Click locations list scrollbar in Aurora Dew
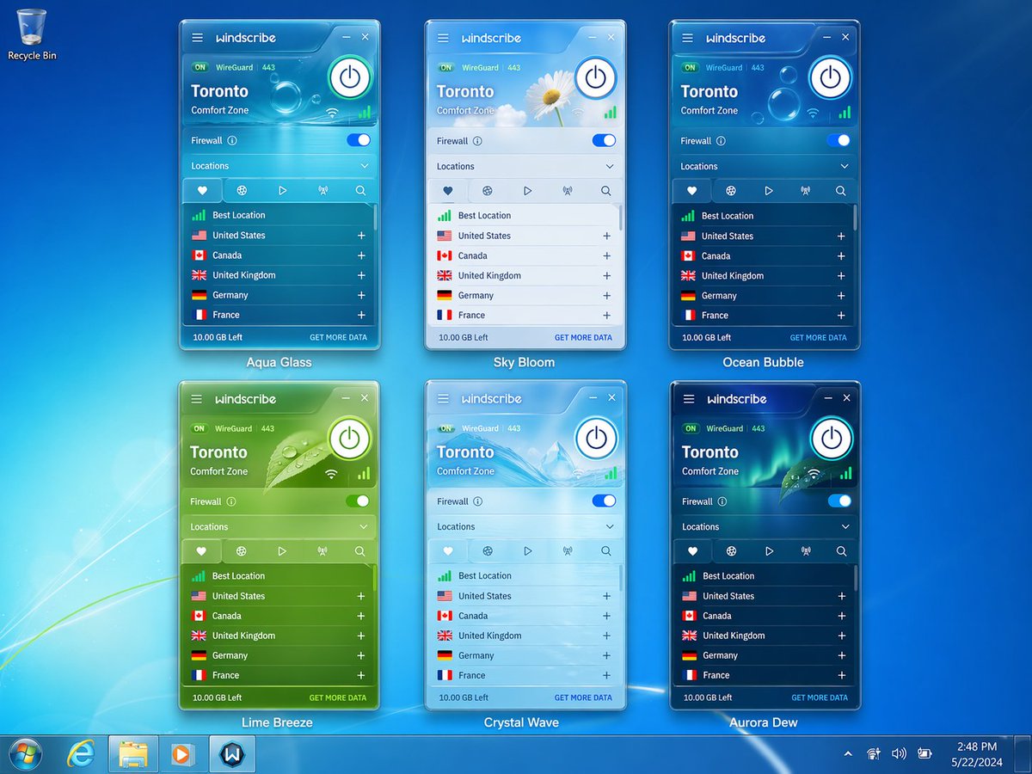 click(x=855, y=578)
